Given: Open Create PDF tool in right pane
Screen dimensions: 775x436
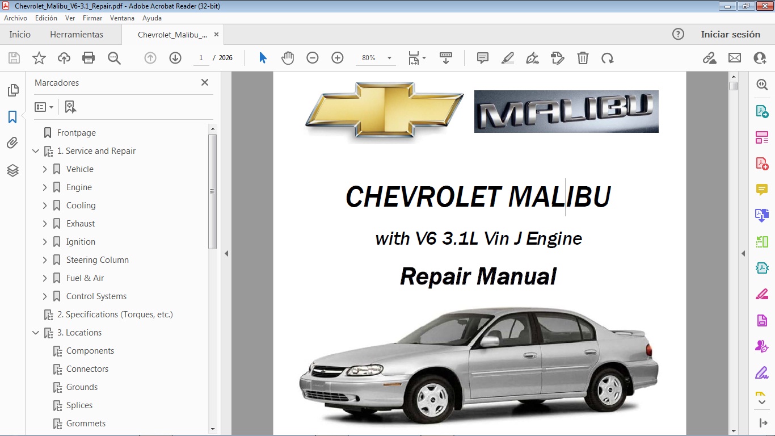Looking at the screenshot, I should pyautogui.click(x=762, y=163).
